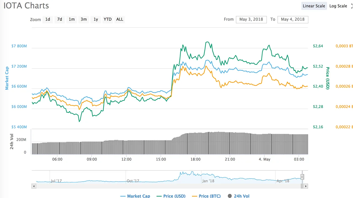This screenshot has height=198, width=353.
Task: Click the $2,16 price axis label
Action: pos(318,127)
